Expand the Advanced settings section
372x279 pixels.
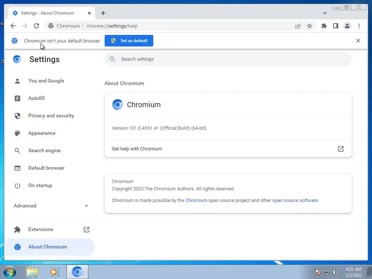51,206
